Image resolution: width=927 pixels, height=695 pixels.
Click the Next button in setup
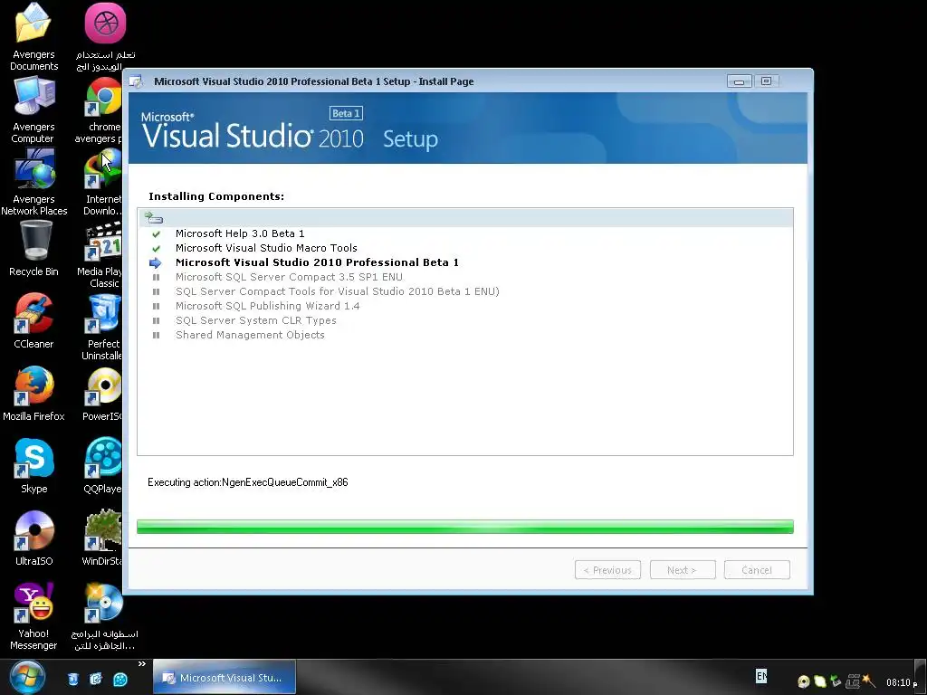(x=683, y=570)
